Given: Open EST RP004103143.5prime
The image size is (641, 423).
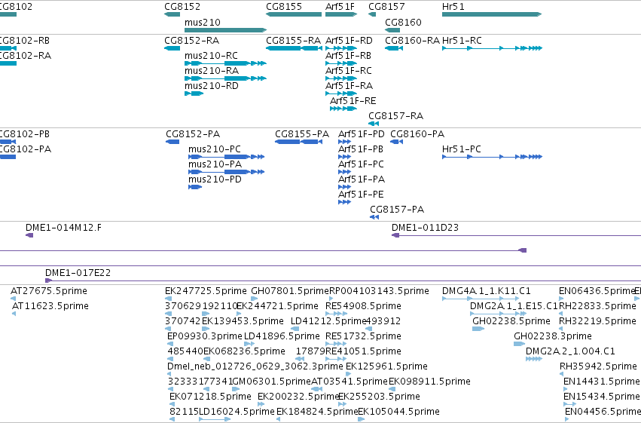Looking at the screenshot, I should [x=380, y=292].
